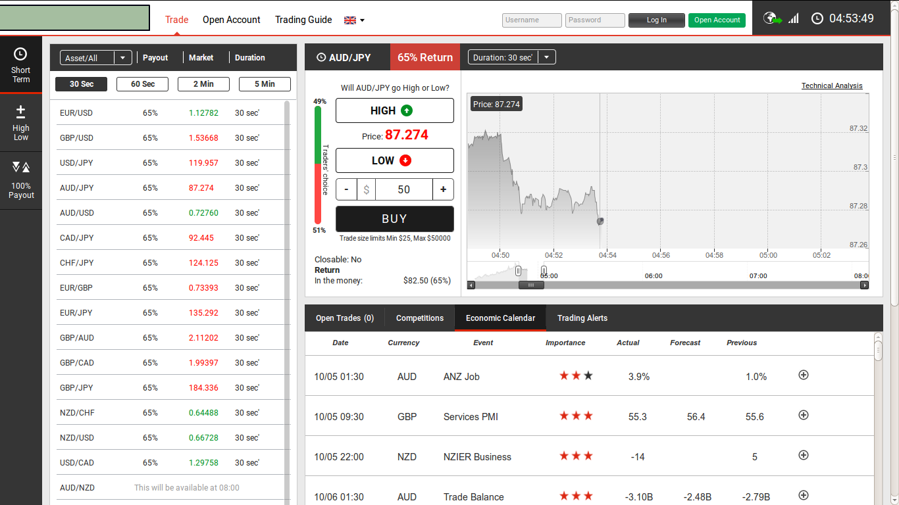Open the Duration: 30 sec dropdown
The image size is (899, 505).
pyautogui.click(x=512, y=57)
